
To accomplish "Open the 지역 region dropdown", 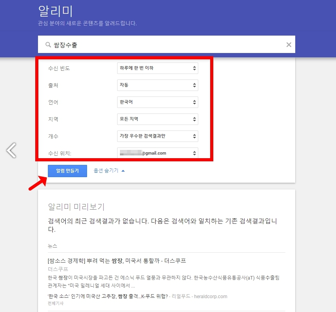I will point(158,119).
